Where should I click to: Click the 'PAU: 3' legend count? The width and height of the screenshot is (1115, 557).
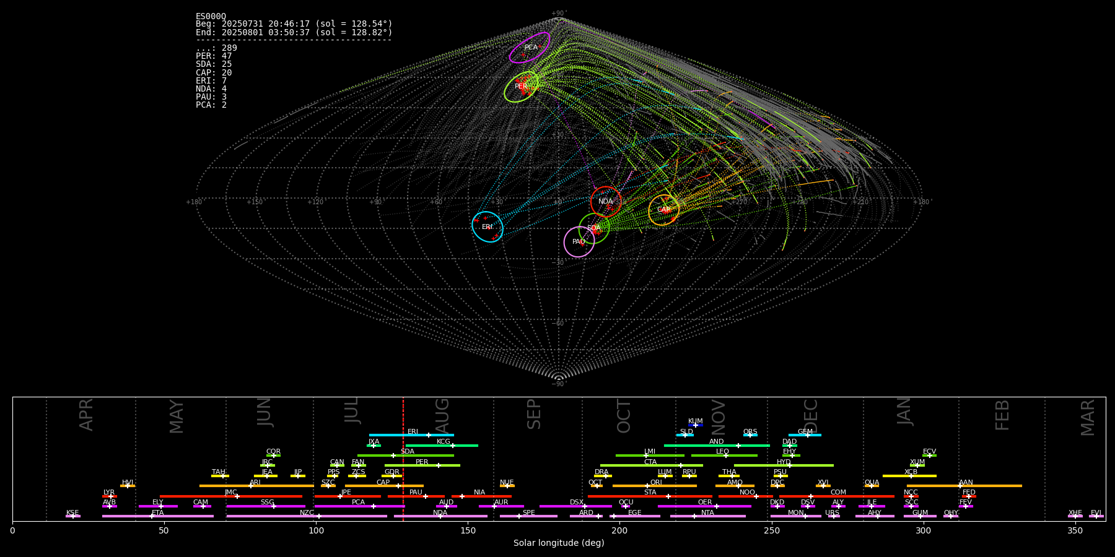pos(211,97)
